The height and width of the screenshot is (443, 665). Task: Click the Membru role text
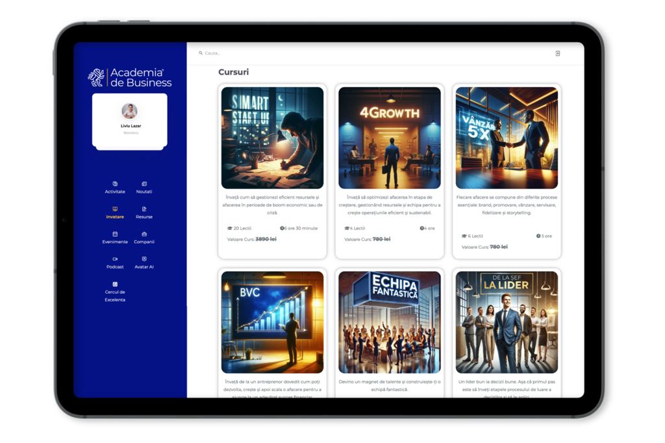pos(131,133)
